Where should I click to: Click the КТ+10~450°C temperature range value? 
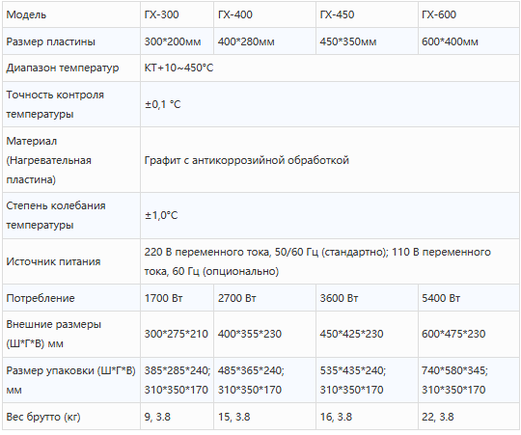(x=178, y=68)
